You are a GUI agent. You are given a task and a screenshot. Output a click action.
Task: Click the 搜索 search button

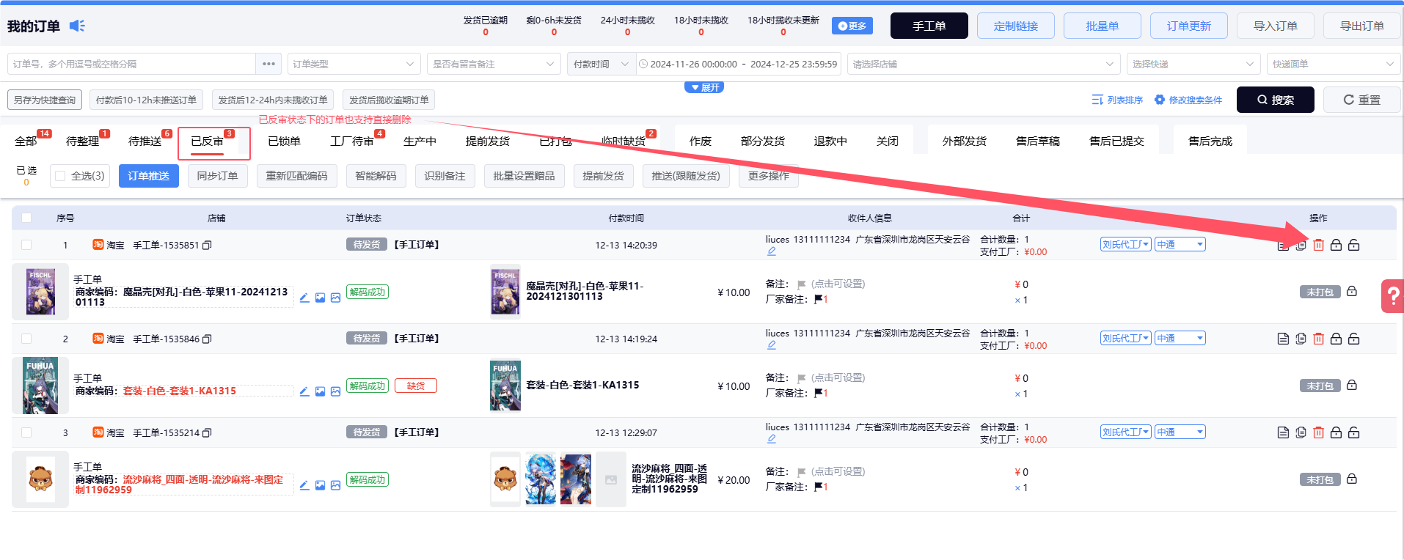tap(1276, 100)
